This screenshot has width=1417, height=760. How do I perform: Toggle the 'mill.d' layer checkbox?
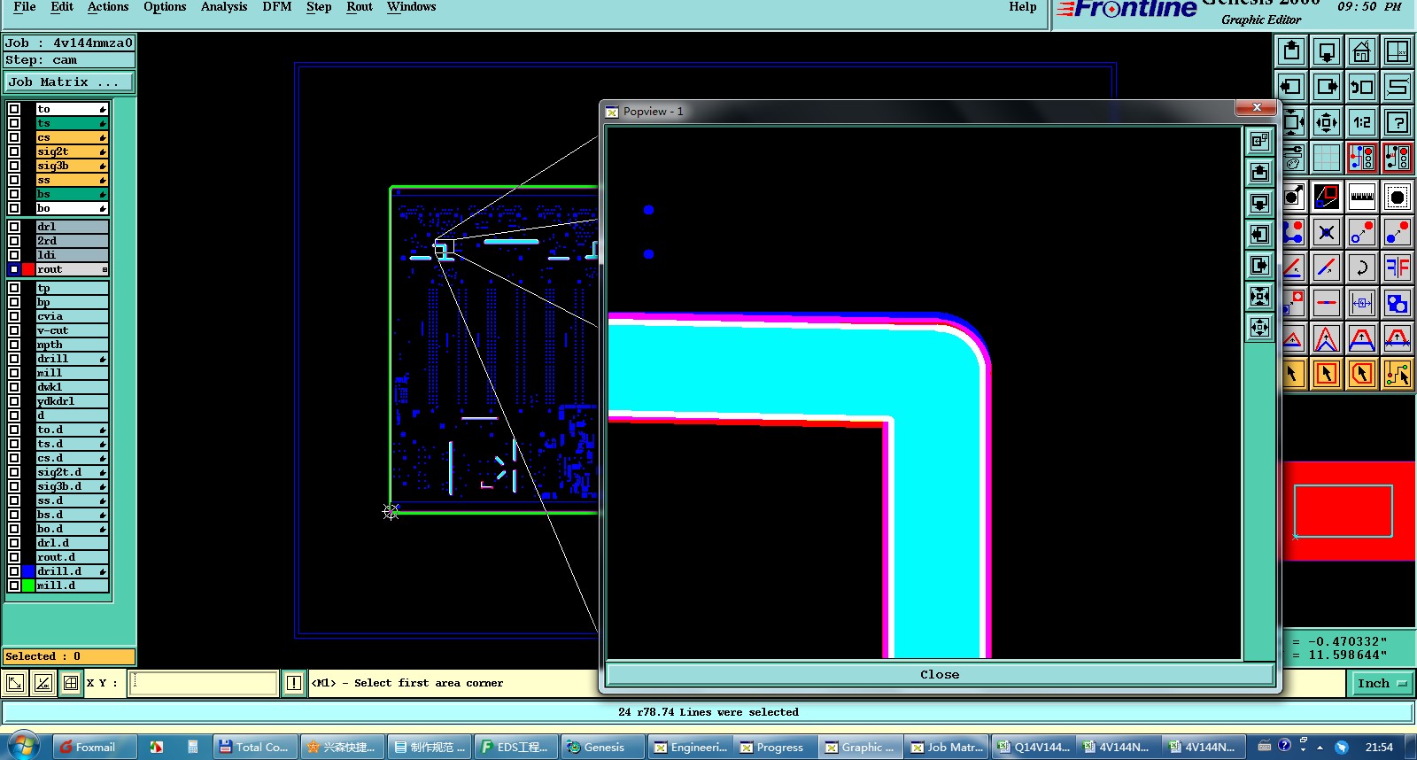(x=14, y=586)
